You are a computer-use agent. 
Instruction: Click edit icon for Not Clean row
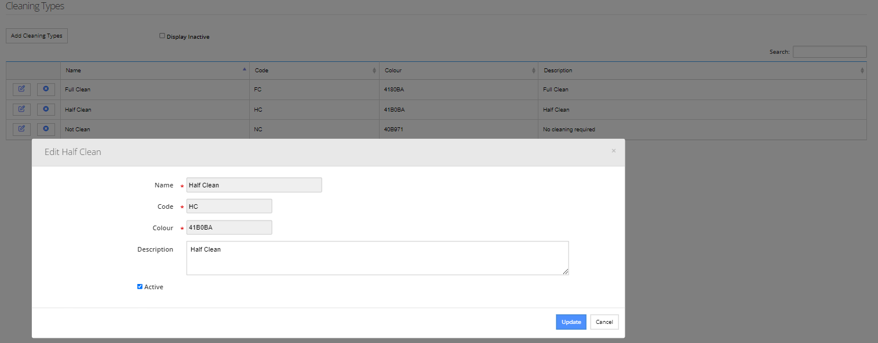pyautogui.click(x=22, y=128)
